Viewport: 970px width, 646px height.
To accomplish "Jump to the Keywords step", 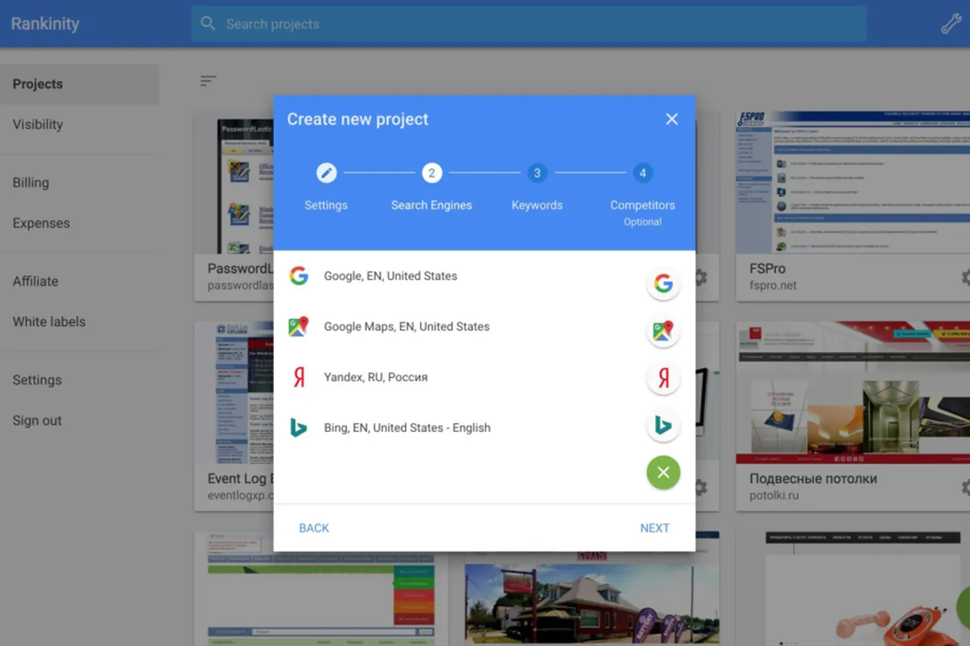I will coord(537,188).
